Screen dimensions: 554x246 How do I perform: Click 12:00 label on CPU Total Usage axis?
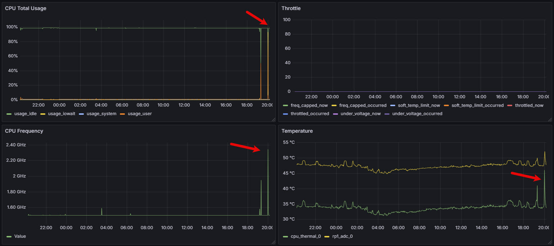coord(184,105)
